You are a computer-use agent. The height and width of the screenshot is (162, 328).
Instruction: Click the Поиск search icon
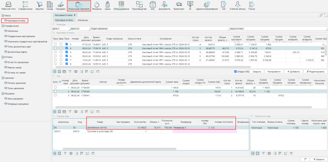[251, 5]
